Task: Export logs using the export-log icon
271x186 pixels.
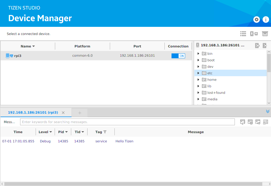Action: (258, 122)
